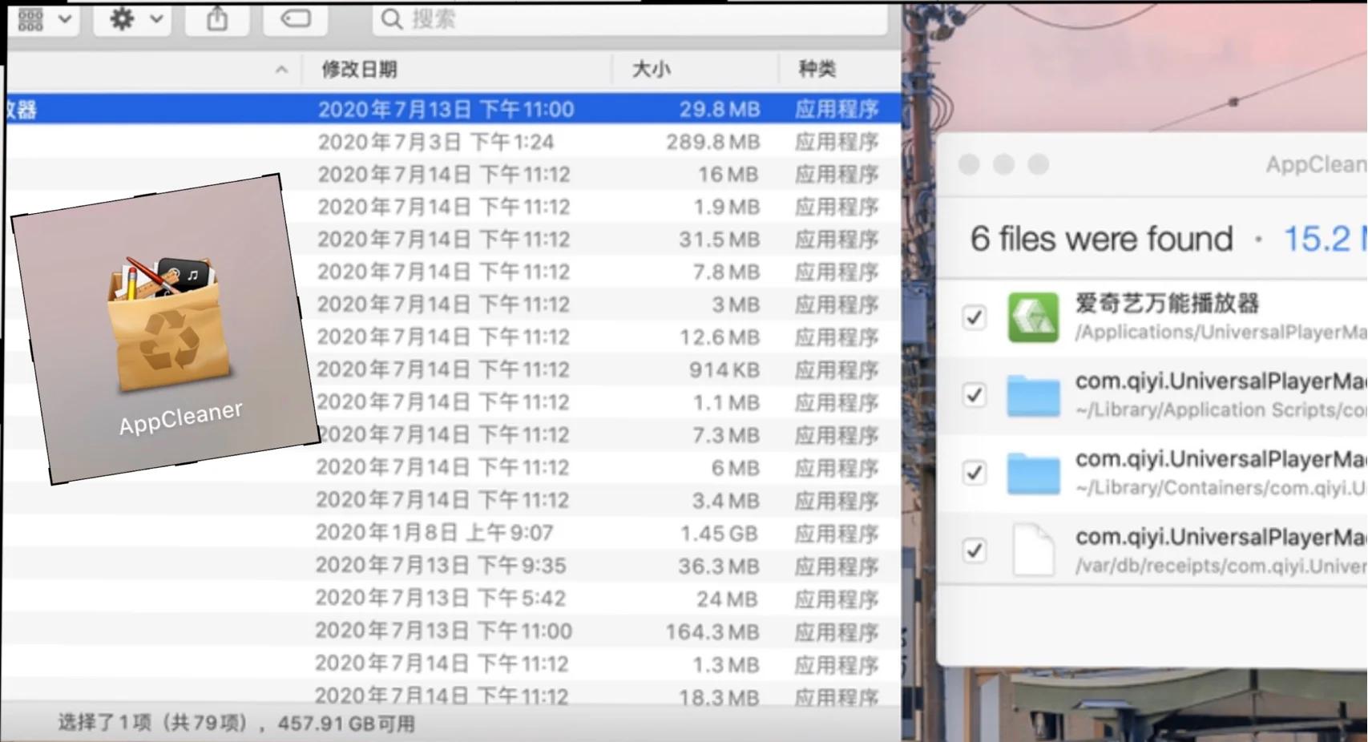1368x742 pixels.
Task: Select the row with size 3 MB
Action: 453,304
